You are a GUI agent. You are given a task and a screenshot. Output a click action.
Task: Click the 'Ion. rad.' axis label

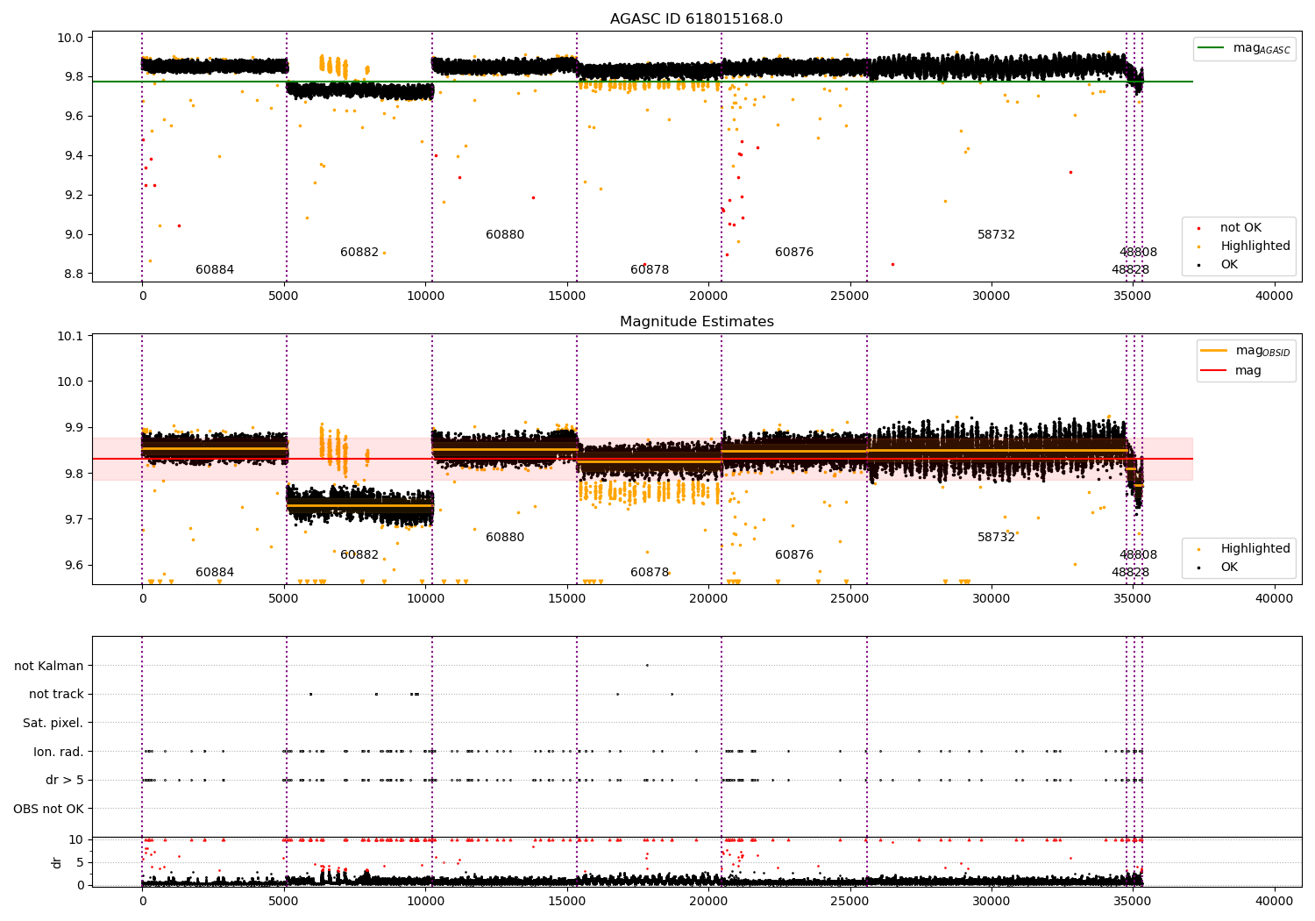[59, 752]
